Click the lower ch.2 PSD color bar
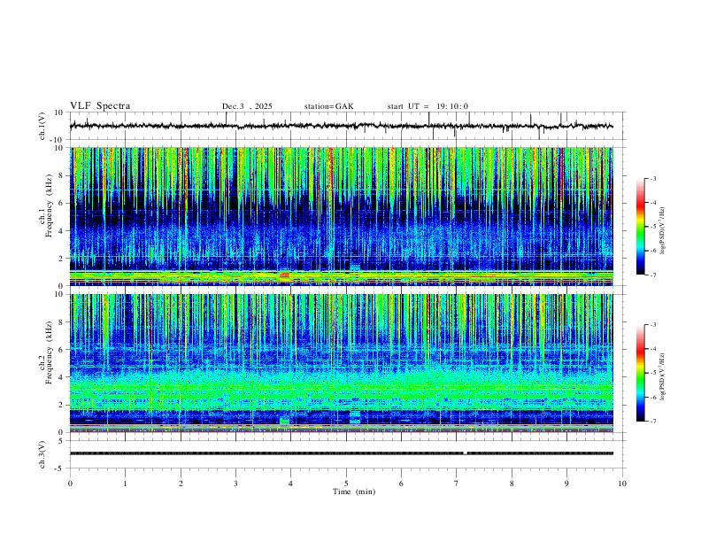Image resolution: width=701 pixels, height=542 pixels. pyautogui.click(x=640, y=373)
